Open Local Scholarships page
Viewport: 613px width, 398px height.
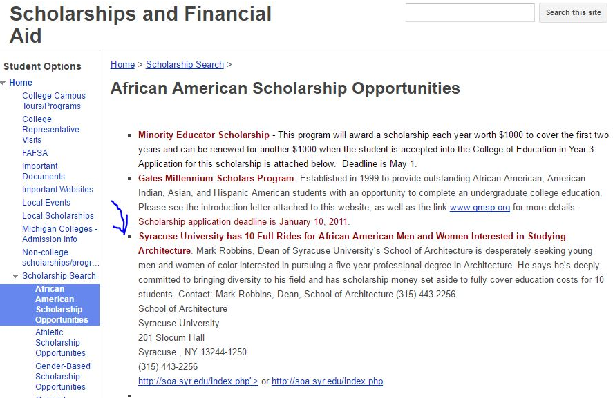click(58, 216)
